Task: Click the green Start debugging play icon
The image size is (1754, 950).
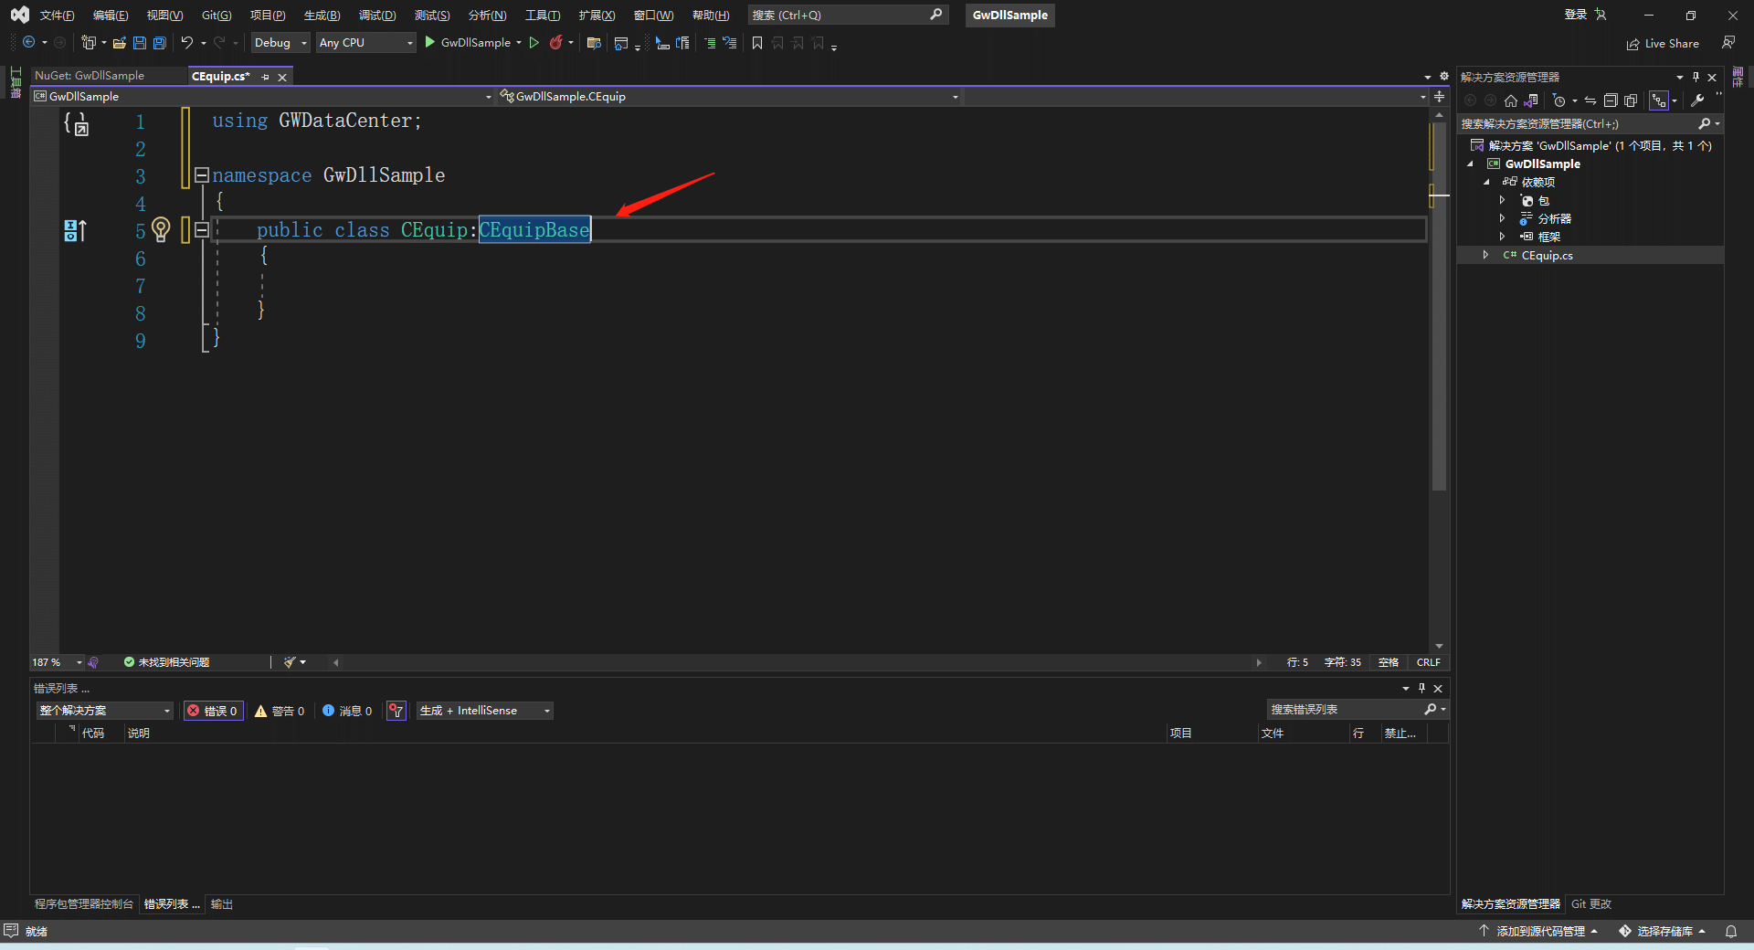Action: 429,43
